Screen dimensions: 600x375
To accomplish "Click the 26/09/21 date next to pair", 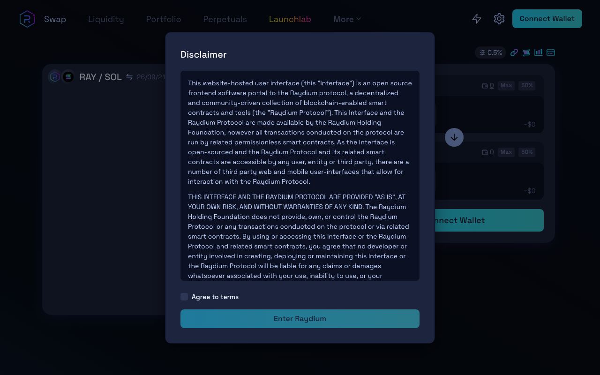I will pos(151,77).
